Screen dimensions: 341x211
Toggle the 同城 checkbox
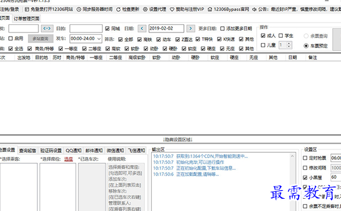pos(107,28)
